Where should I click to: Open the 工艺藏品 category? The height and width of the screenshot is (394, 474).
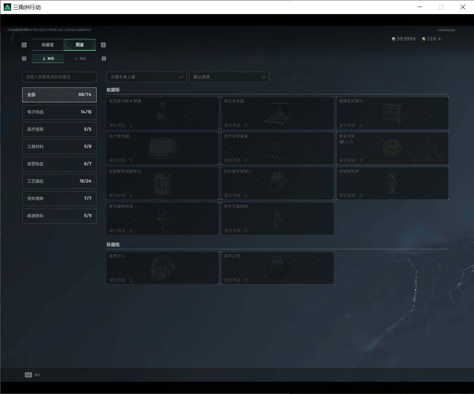pyautogui.click(x=59, y=181)
